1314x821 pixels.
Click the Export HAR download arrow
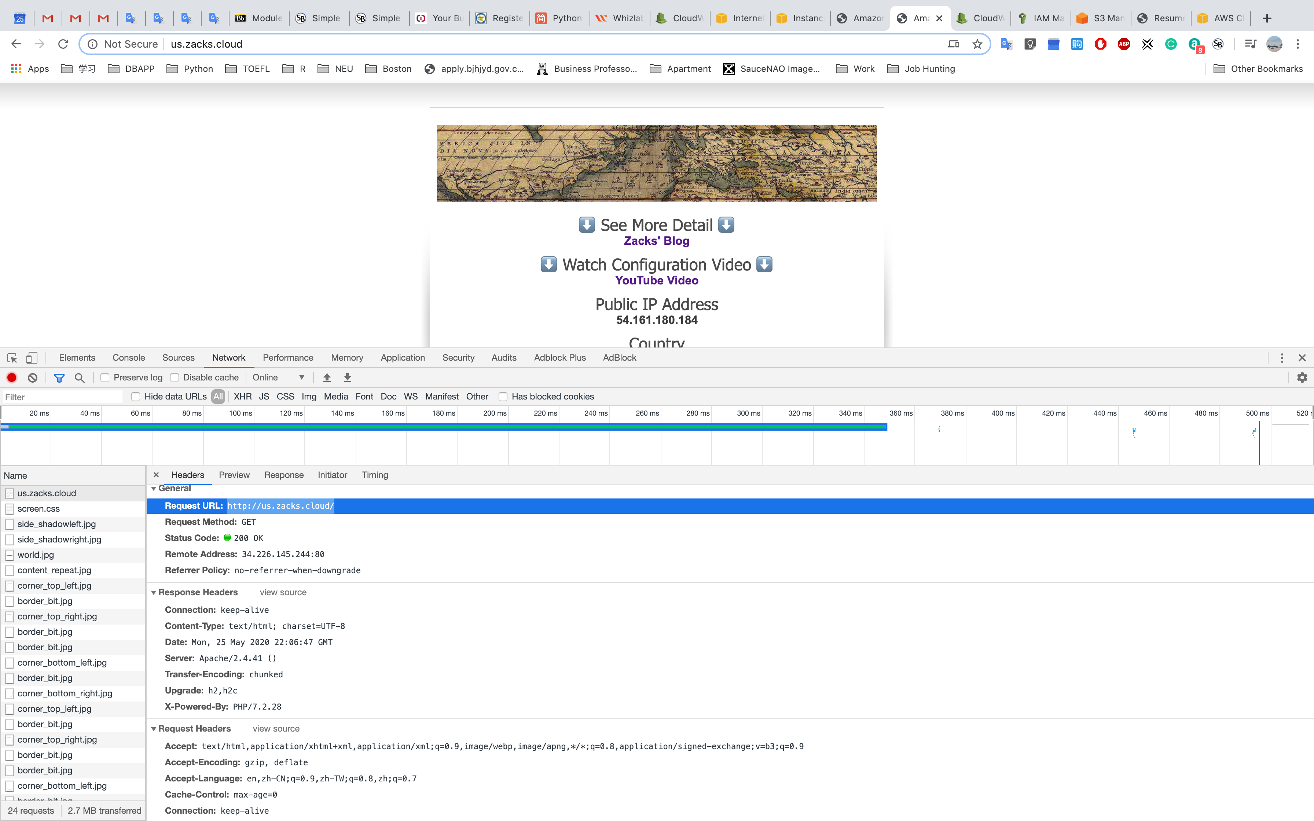pos(348,378)
